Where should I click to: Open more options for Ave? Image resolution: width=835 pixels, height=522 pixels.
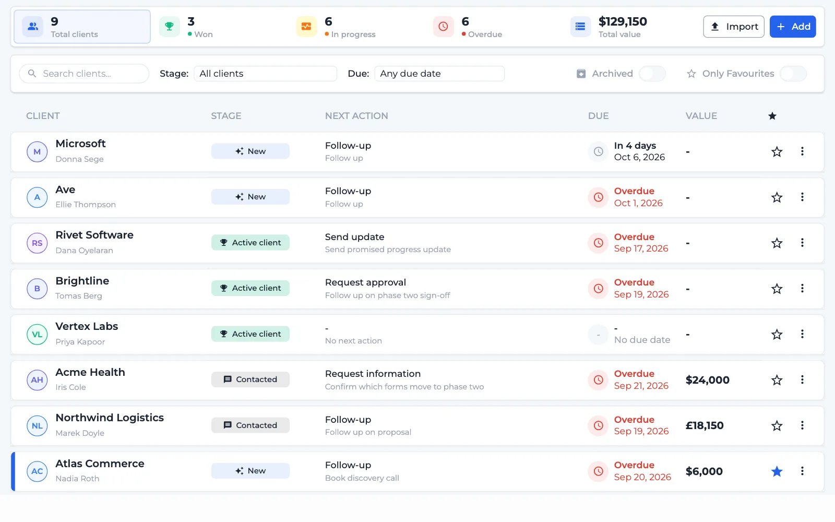coord(802,197)
